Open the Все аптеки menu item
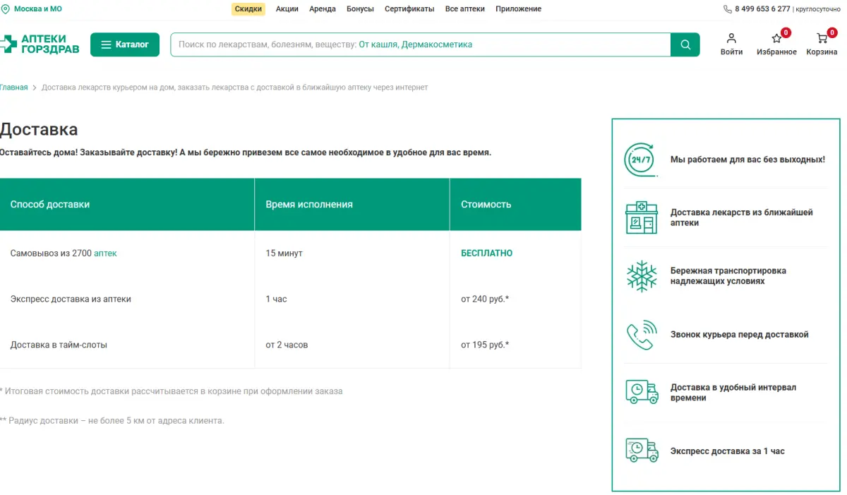The height and width of the screenshot is (495, 847). tap(465, 9)
